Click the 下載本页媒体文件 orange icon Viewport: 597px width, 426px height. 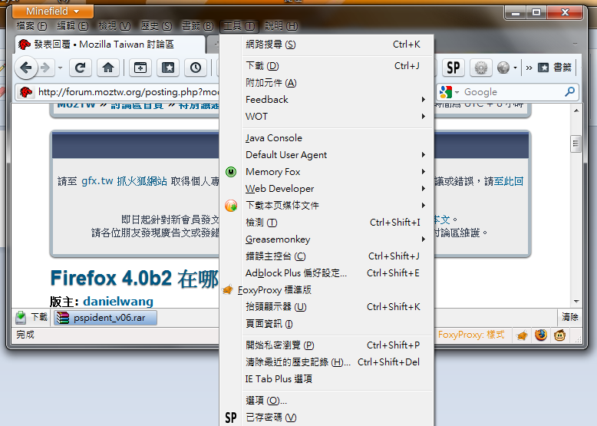pyautogui.click(x=231, y=206)
